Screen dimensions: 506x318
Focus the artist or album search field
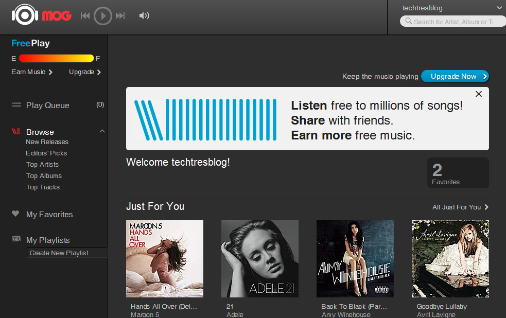pos(453,22)
